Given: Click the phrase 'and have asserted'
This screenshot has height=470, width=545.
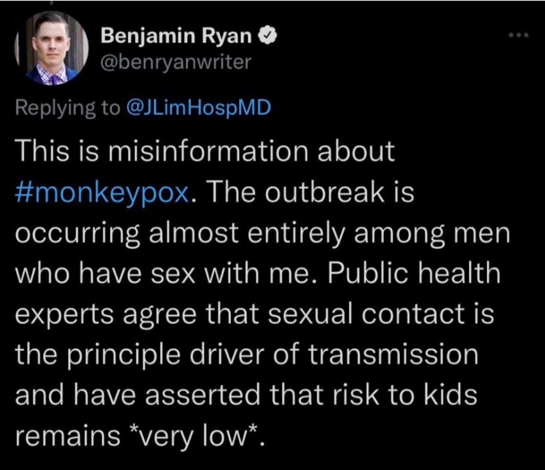Looking at the screenshot, I should (137, 394).
